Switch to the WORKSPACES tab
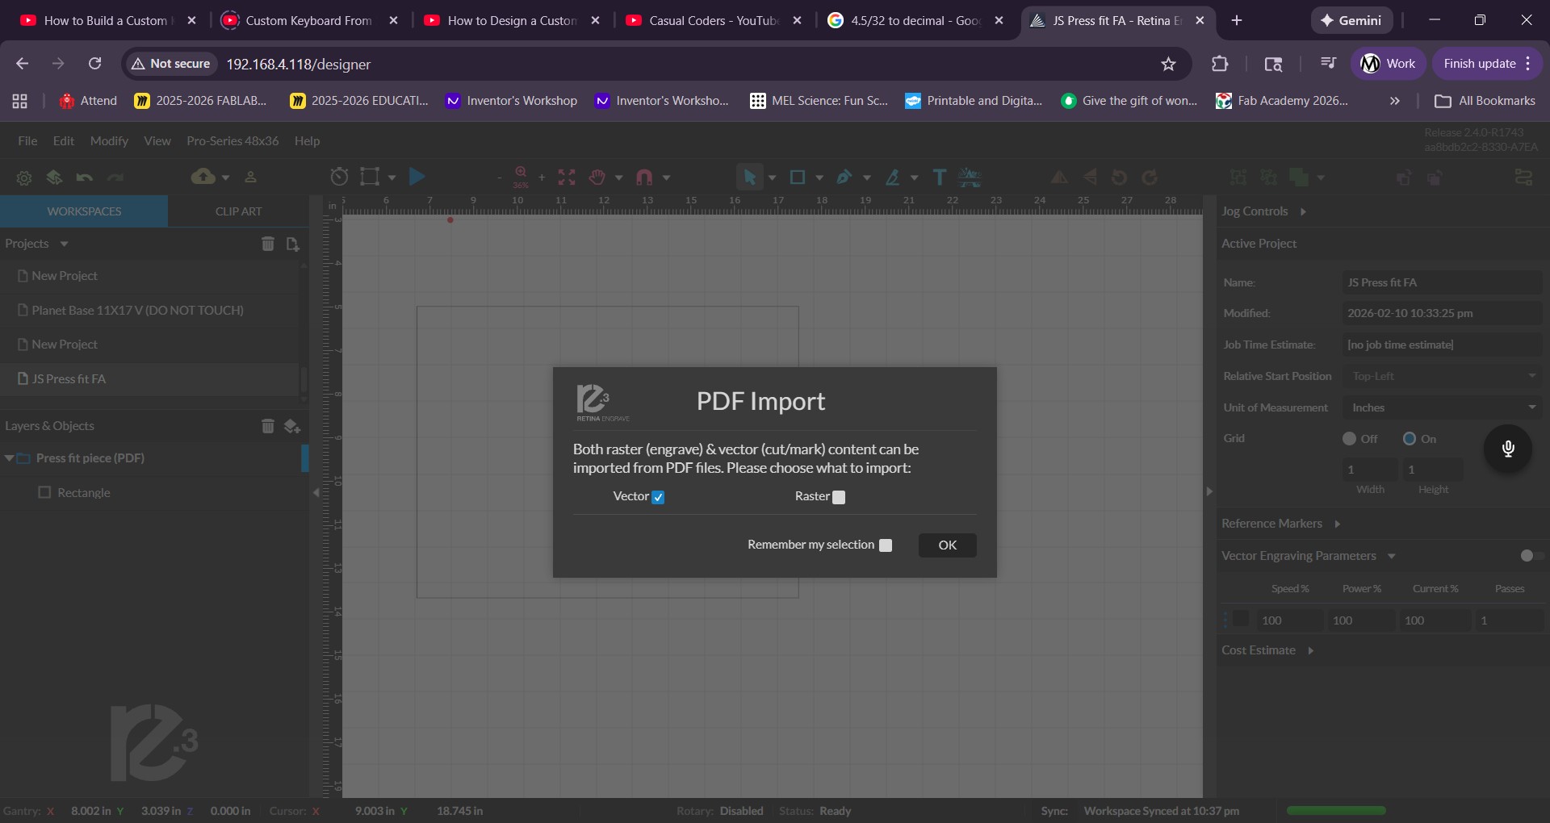The image size is (1550, 823). (84, 211)
